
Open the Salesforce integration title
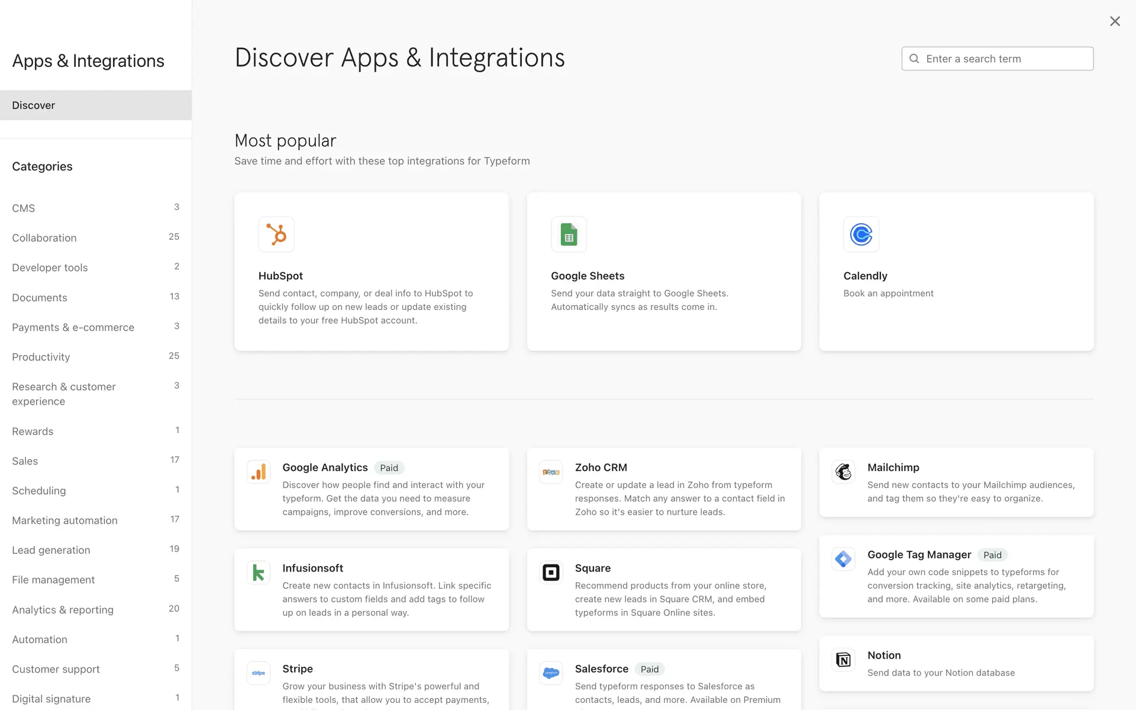click(x=601, y=669)
